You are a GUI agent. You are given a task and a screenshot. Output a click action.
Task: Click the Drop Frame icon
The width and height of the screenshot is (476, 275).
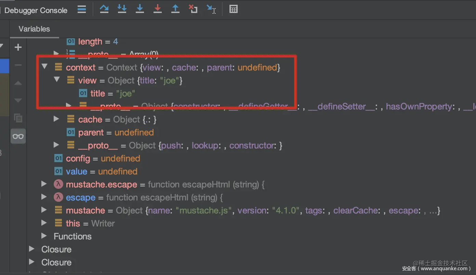coord(193,9)
